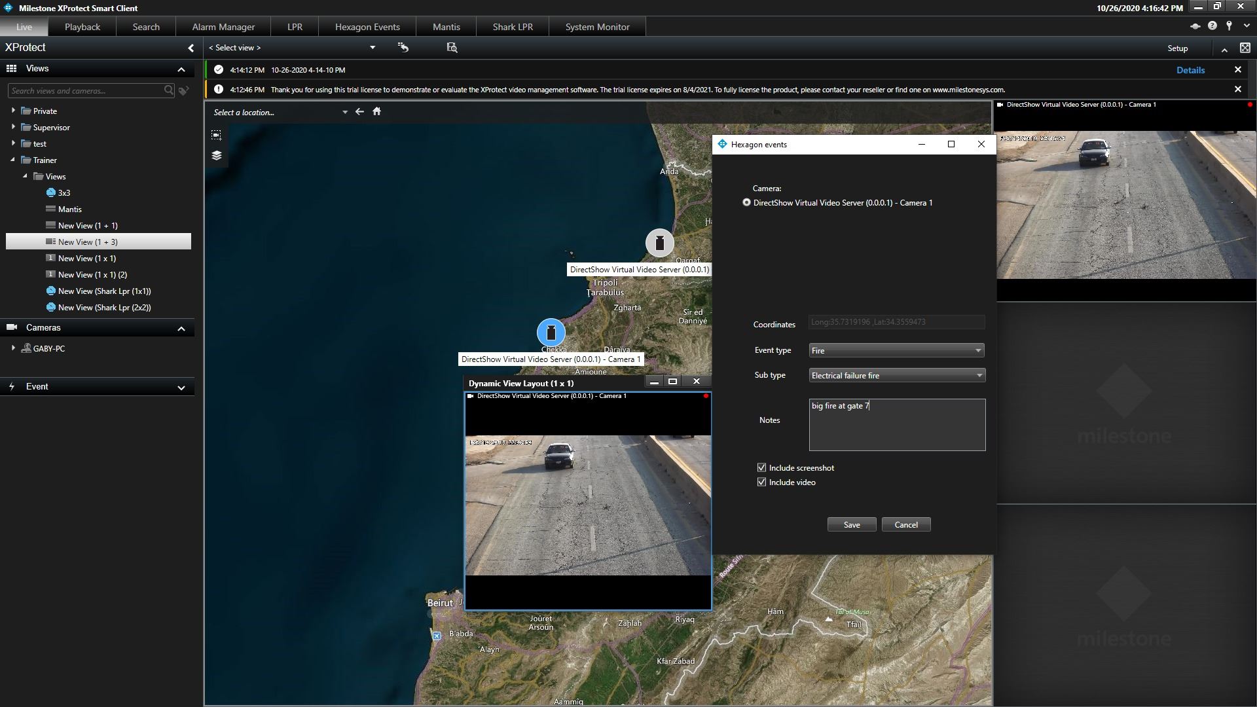Image resolution: width=1257 pixels, height=707 pixels.
Task: Open the Hexagon Events tab
Action: tap(367, 27)
